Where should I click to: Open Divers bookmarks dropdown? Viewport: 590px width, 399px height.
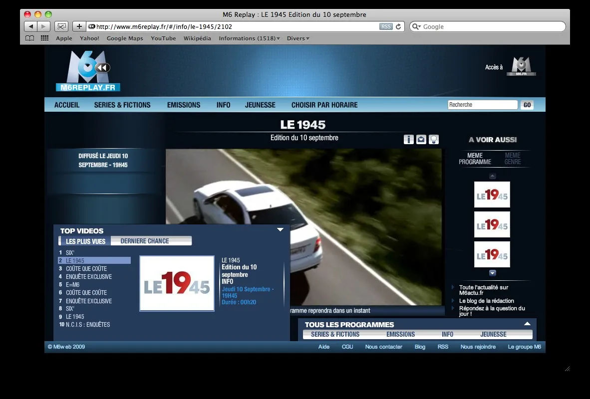click(x=298, y=38)
